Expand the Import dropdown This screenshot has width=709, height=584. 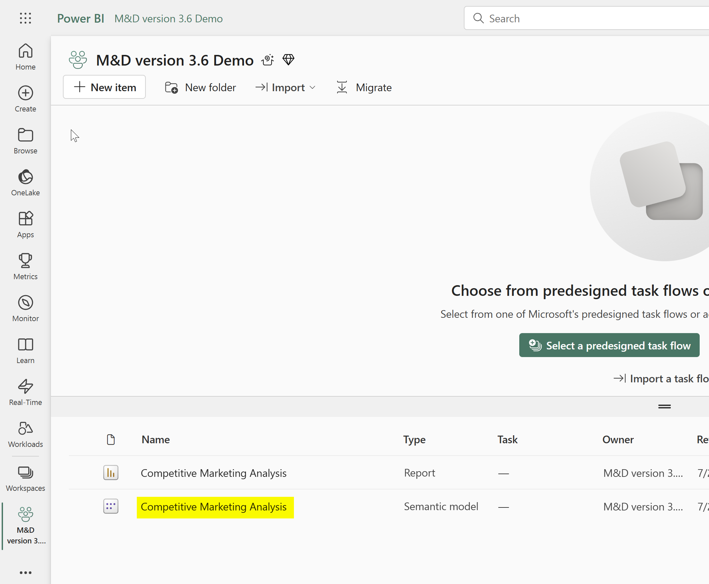pos(285,88)
